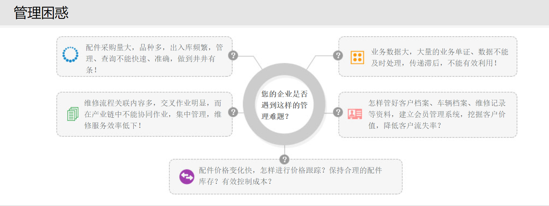Click the green stacked documents icon
549x206 pixels.
pyautogui.click(x=73, y=114)
